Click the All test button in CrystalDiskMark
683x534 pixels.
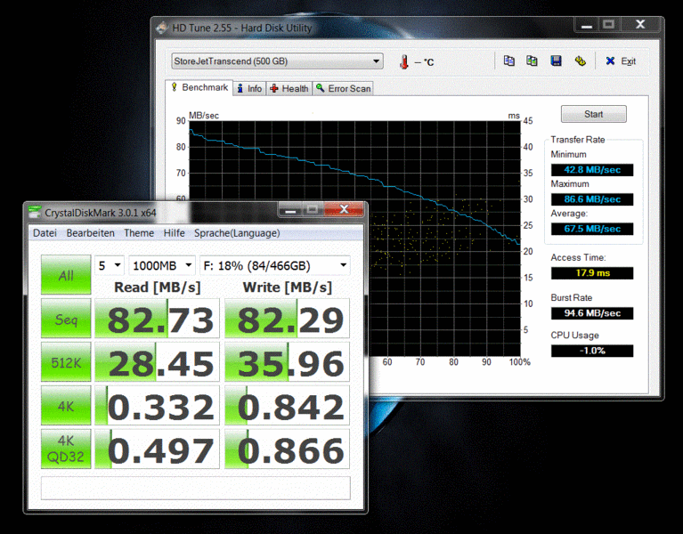click(x=66, y=275)
